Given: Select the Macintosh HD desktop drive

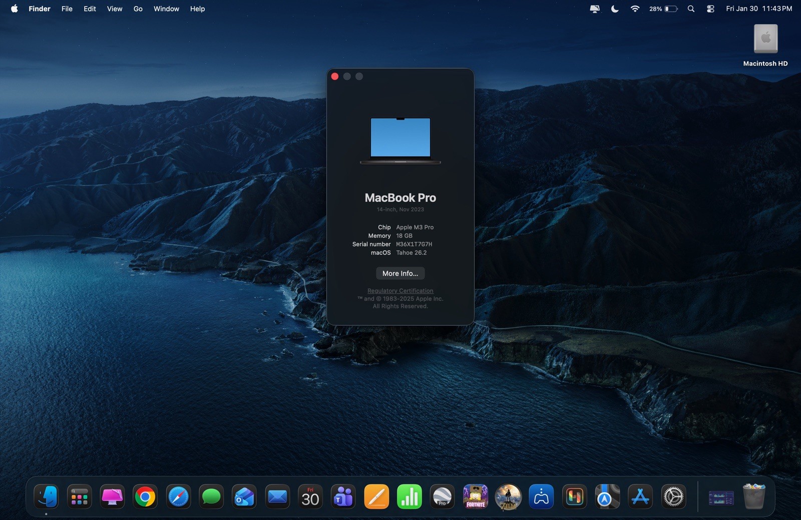Looking at the screenshot, I should click(x=765, y=40).
